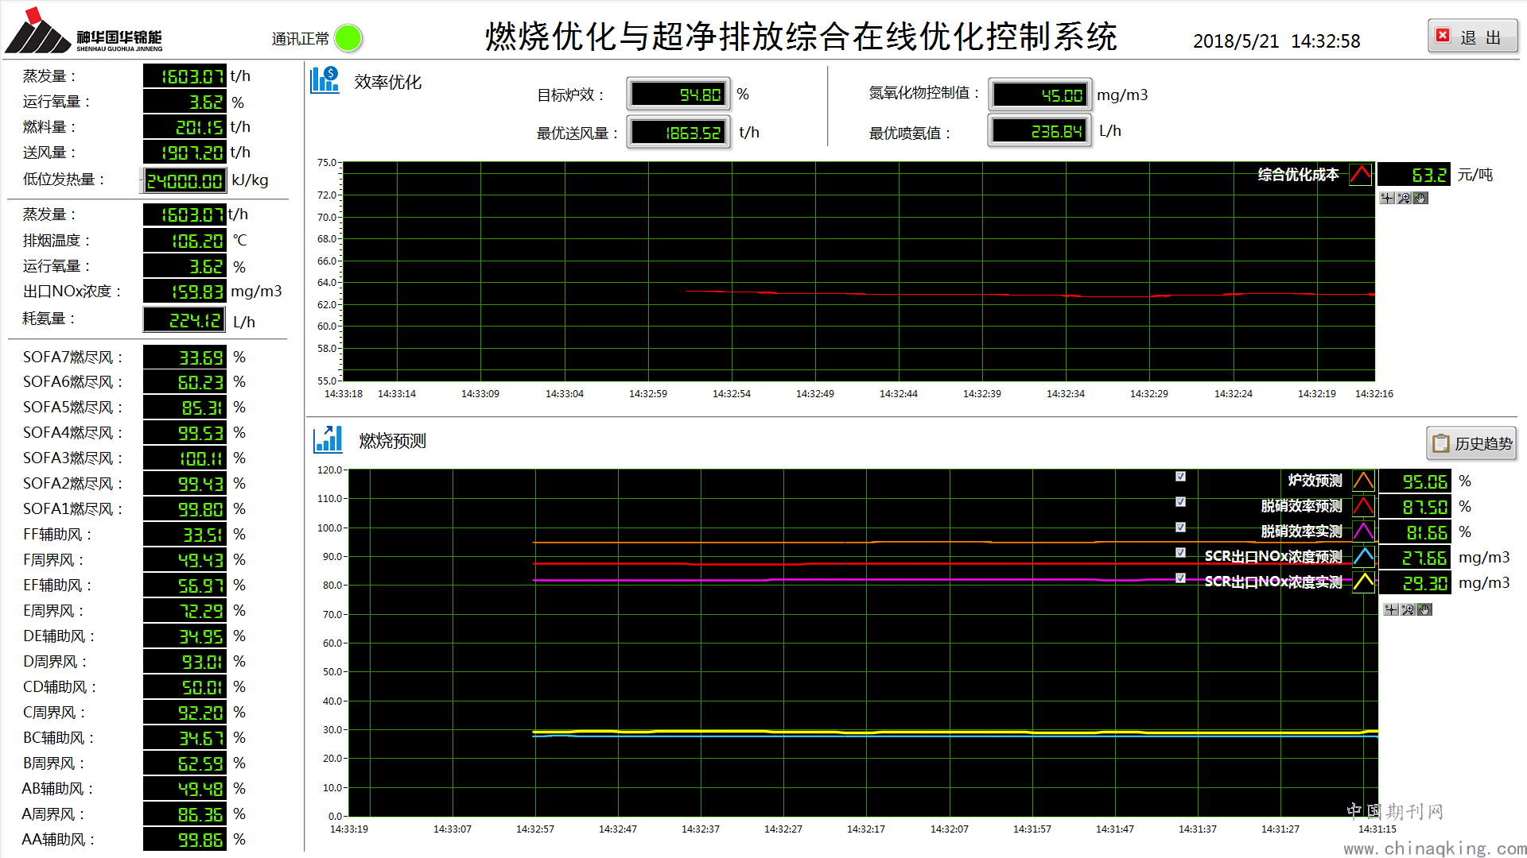Click the 最优送风量 value field 1863.52
This screenshot has height=858, width=1527.
678,133
